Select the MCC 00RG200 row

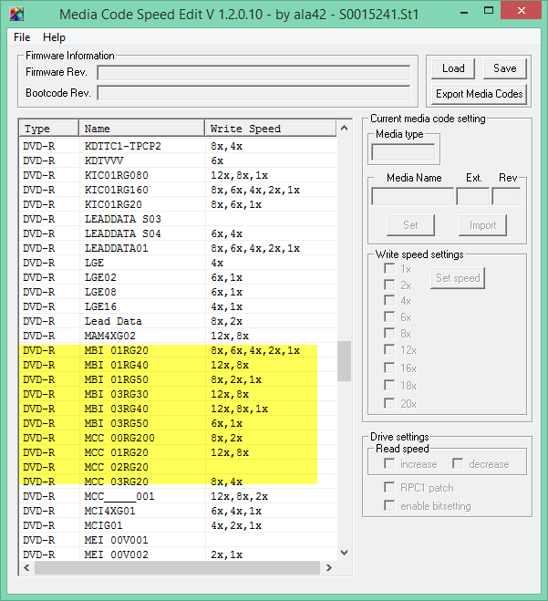click(178, 438)
